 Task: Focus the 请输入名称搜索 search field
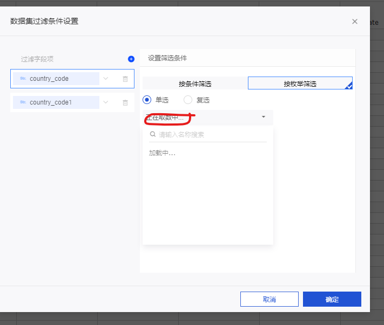click(x=211, y=135)
